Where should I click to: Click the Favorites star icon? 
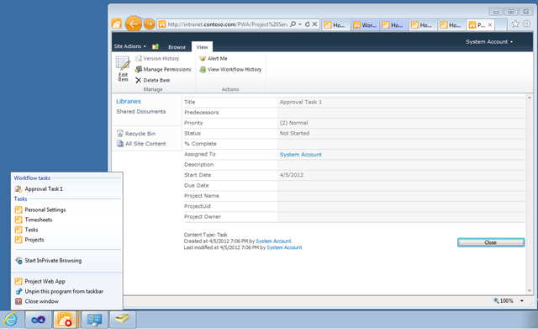tap(515, 24)
